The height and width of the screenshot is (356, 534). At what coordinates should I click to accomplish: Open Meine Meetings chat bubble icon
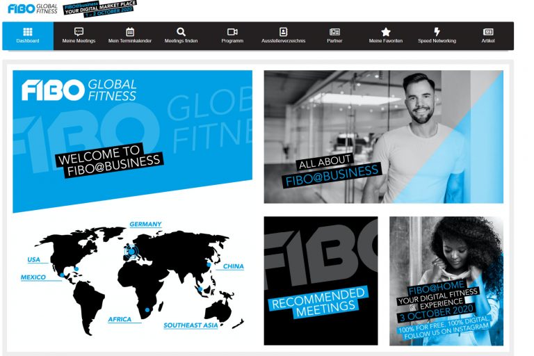click(x=79, y=32)
